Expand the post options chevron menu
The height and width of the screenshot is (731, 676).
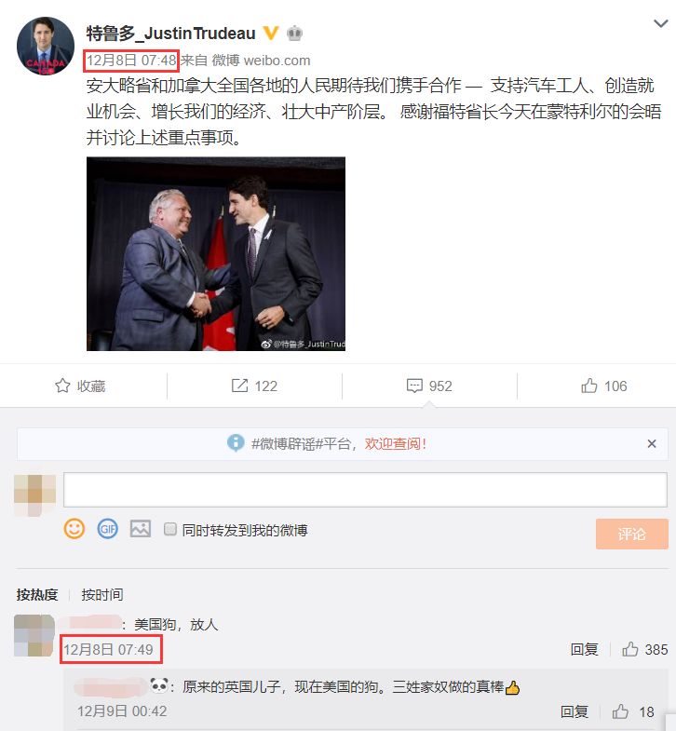click(660, 23)
